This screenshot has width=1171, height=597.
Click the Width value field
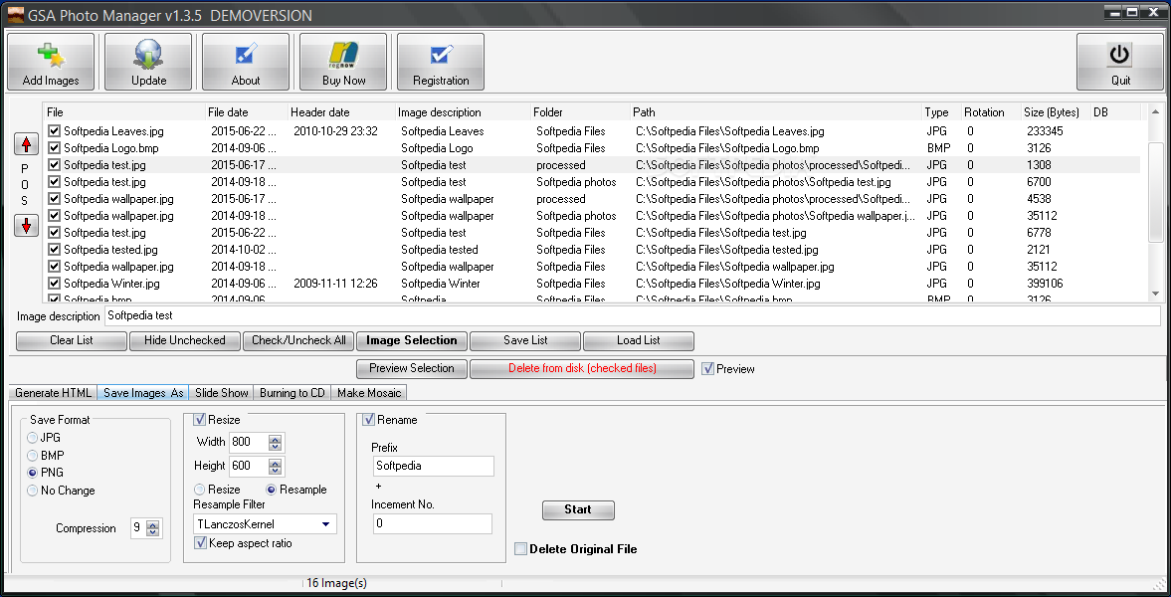pos(250,443)
